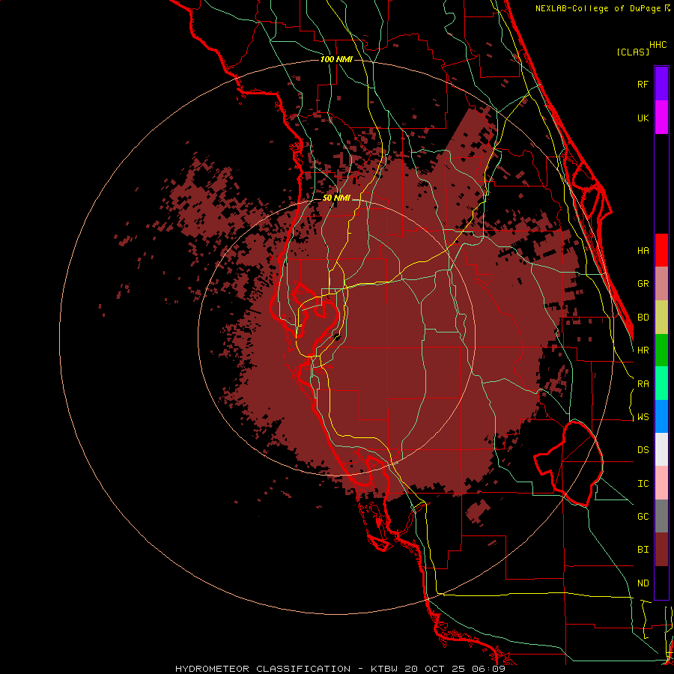Click the BI legend label
Image resolution: width=674 pixels, height=674 pixels.
[643, 550]
